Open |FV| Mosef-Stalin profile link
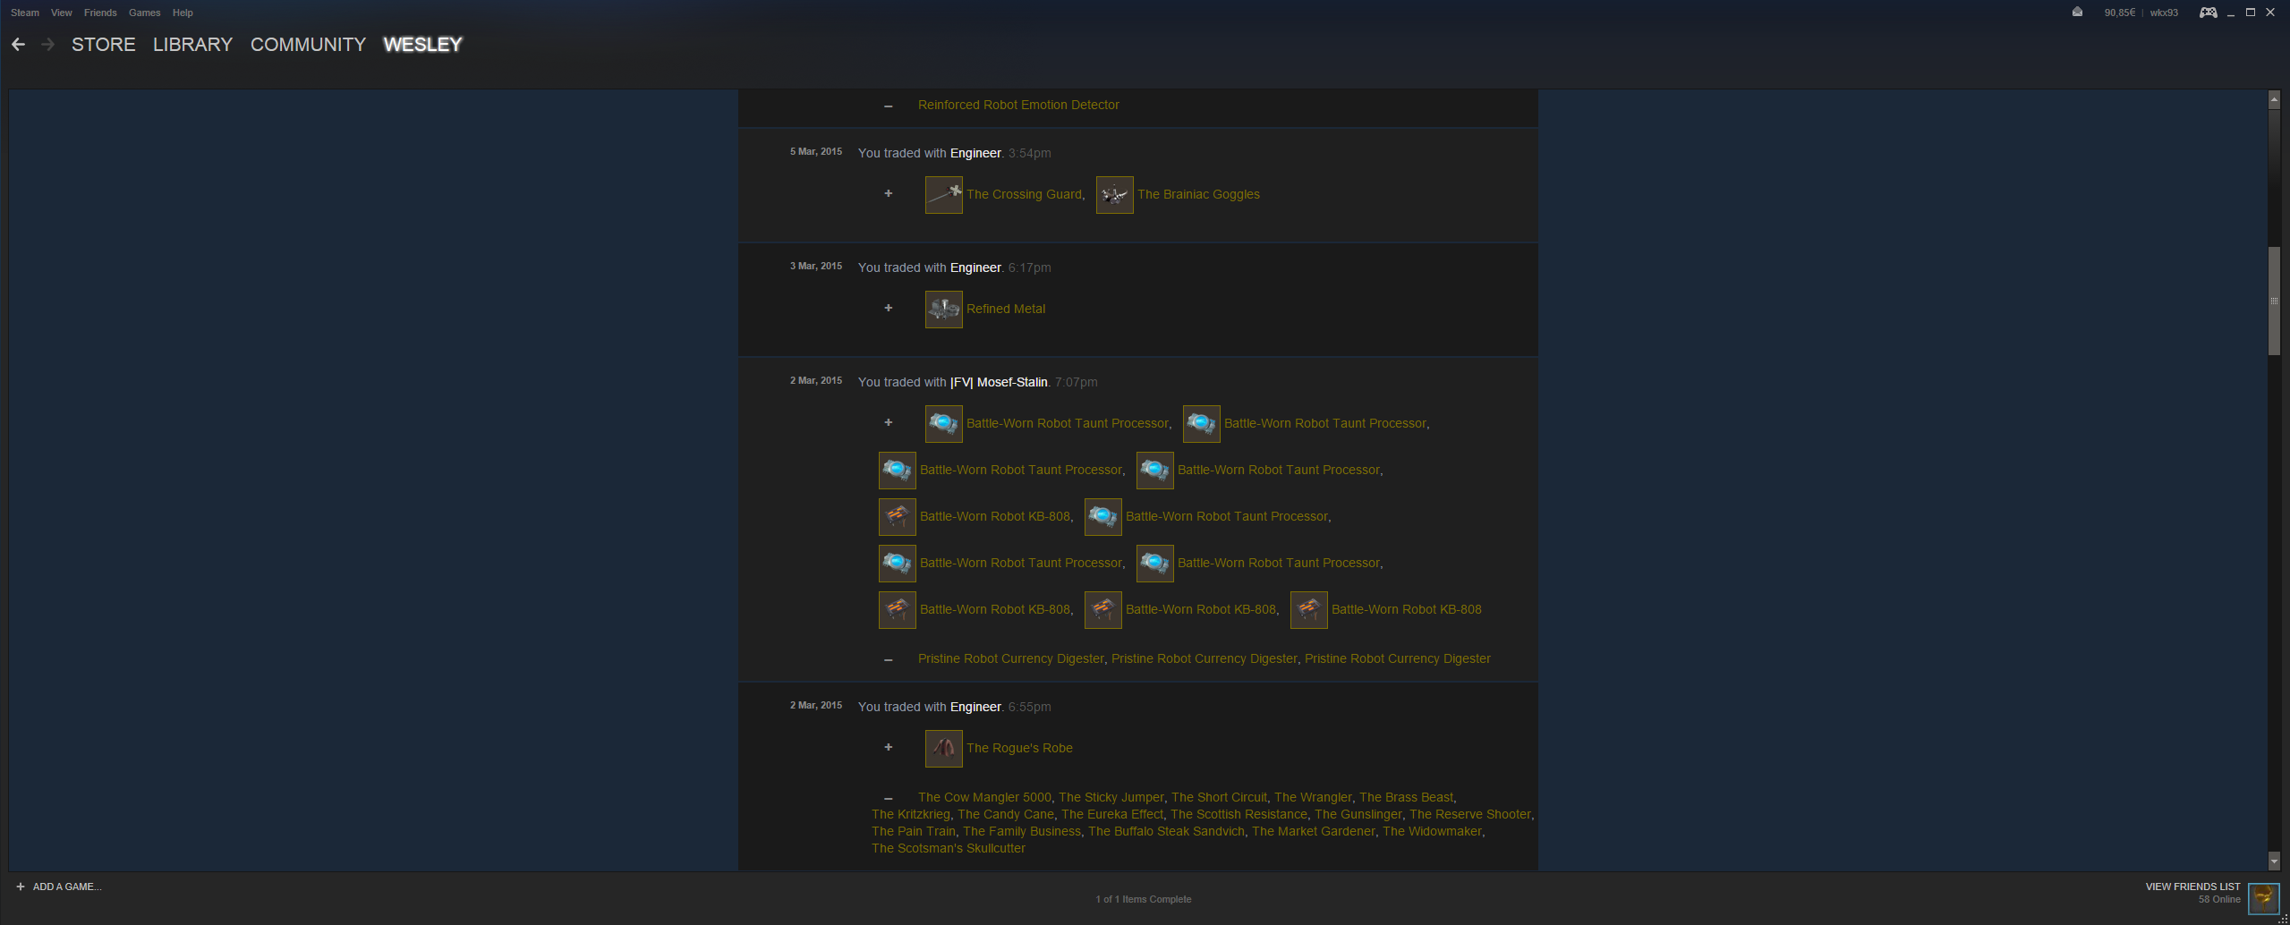Viewport: 2290px width, 925px height. point(999,382)
